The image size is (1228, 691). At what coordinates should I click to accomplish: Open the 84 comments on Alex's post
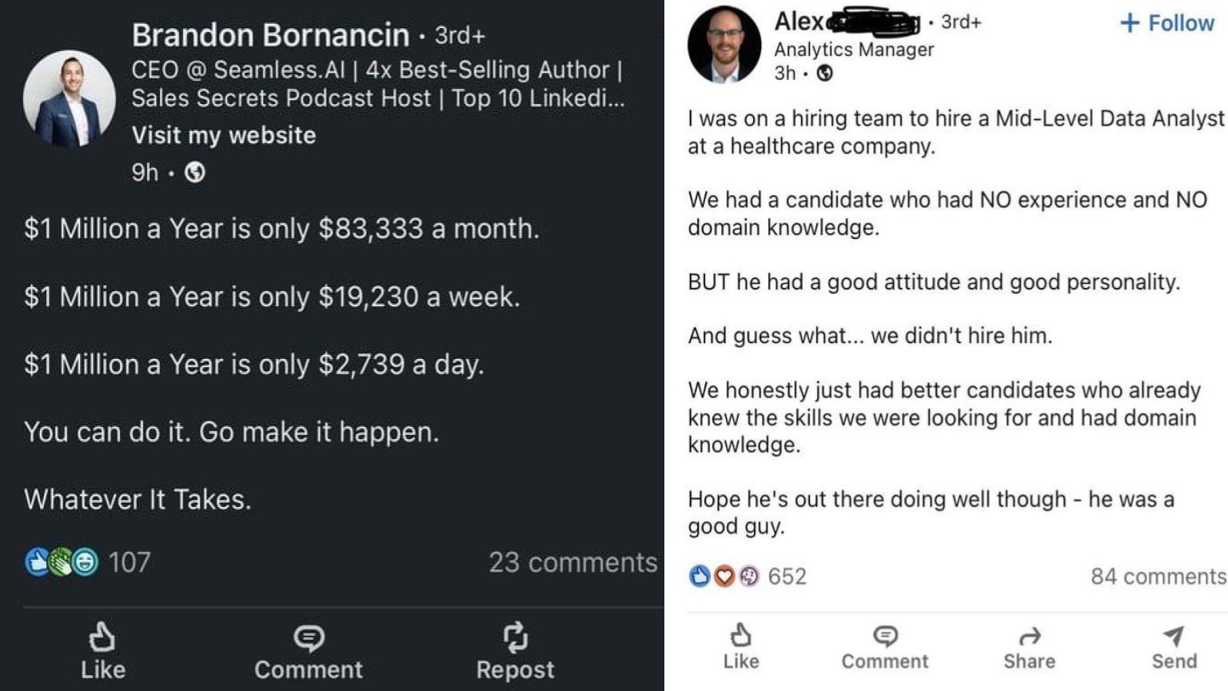click(x=1154, y=576)
